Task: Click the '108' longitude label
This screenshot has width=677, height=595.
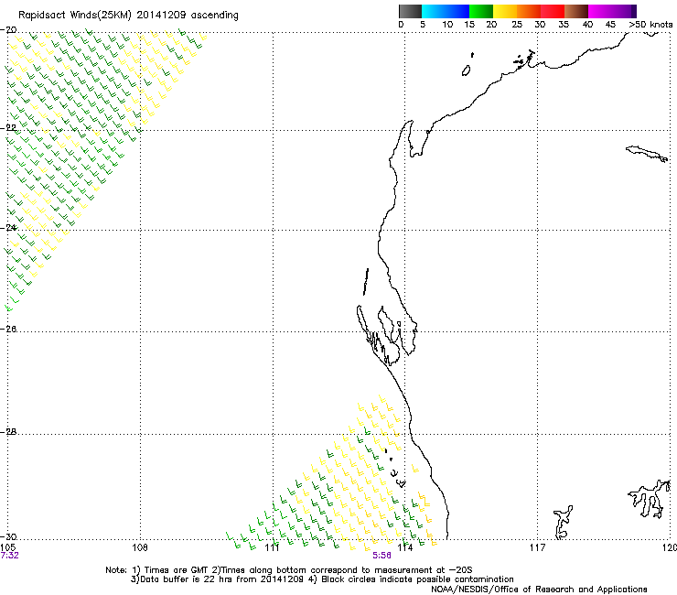Action: click(x=140, y=548)
